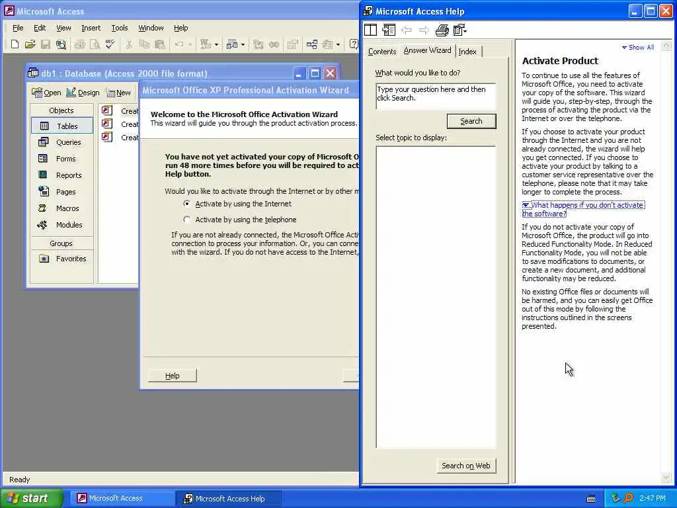Click the Print Preview toolbar icon
This screenshot has height=508, width=677.
pyautogui.click(x=95, y=44)
